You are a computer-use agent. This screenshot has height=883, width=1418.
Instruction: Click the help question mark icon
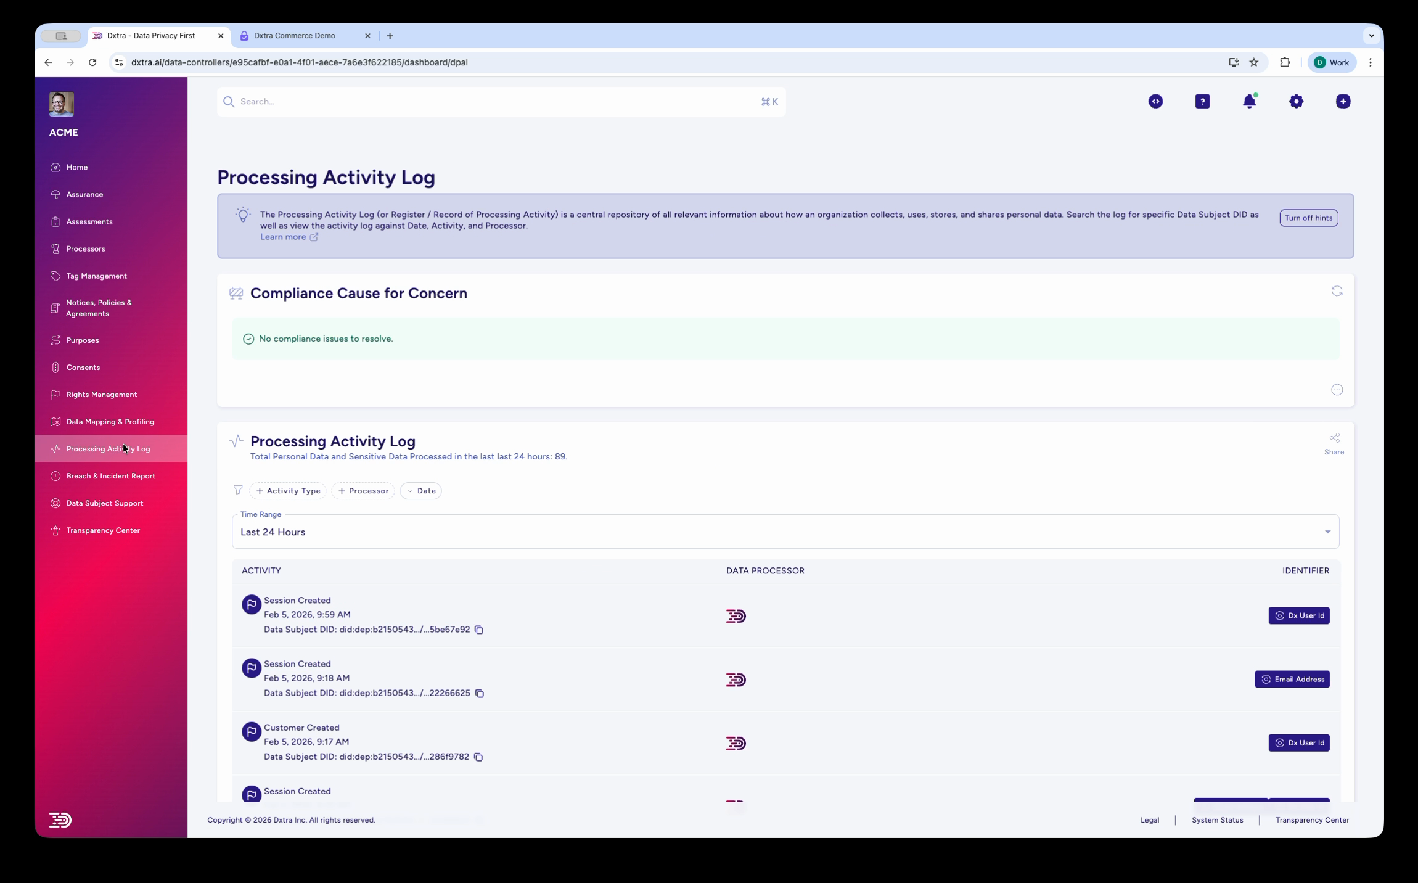1202,101
